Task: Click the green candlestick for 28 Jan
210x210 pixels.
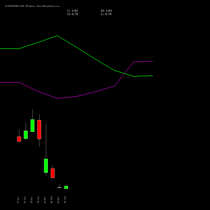Action: pyautogui.click(x=26, y=135)
